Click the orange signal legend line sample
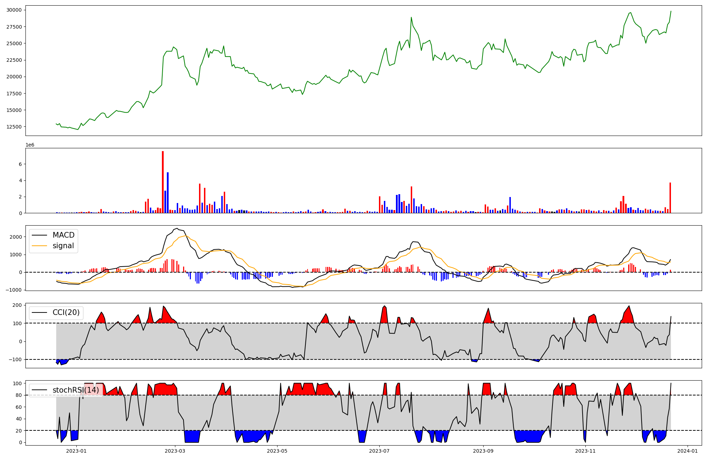The height and width of the screenshot is (459, 707). (x=39, y=246)
